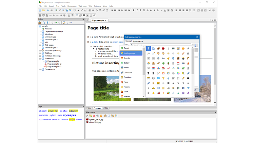This screenshot has height=143, width=255.
Task: Open the Snippets menu
Action: (97, 6)
